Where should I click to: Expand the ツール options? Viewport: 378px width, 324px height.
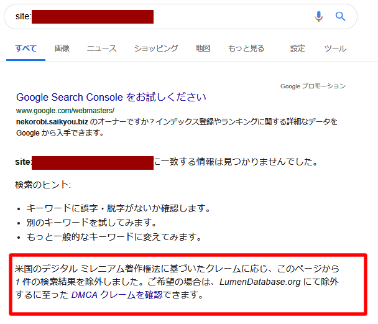pos(335,49)
